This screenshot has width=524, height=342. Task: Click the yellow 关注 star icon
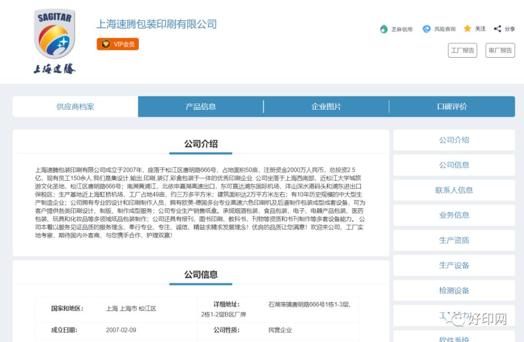pos(467,29)
